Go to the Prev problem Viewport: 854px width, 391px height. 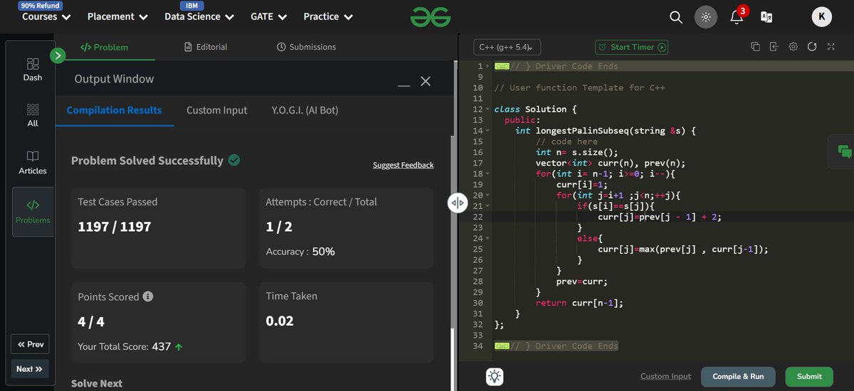[31, 344]
